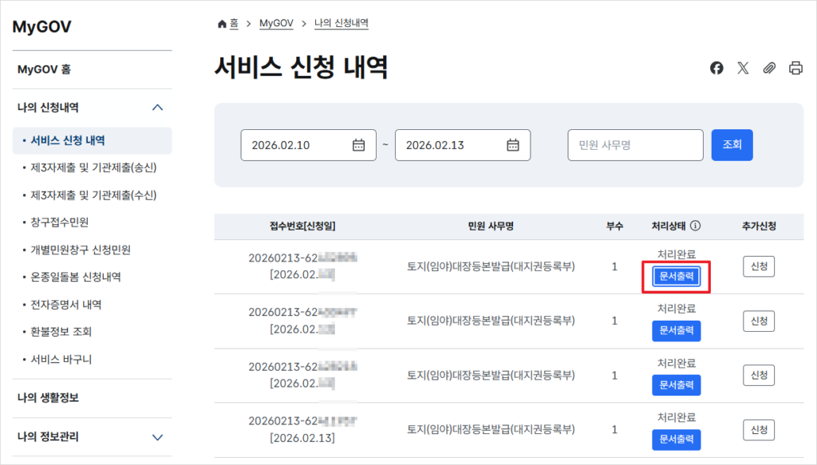Click 신청 on the last row

(x=758, y=429)
